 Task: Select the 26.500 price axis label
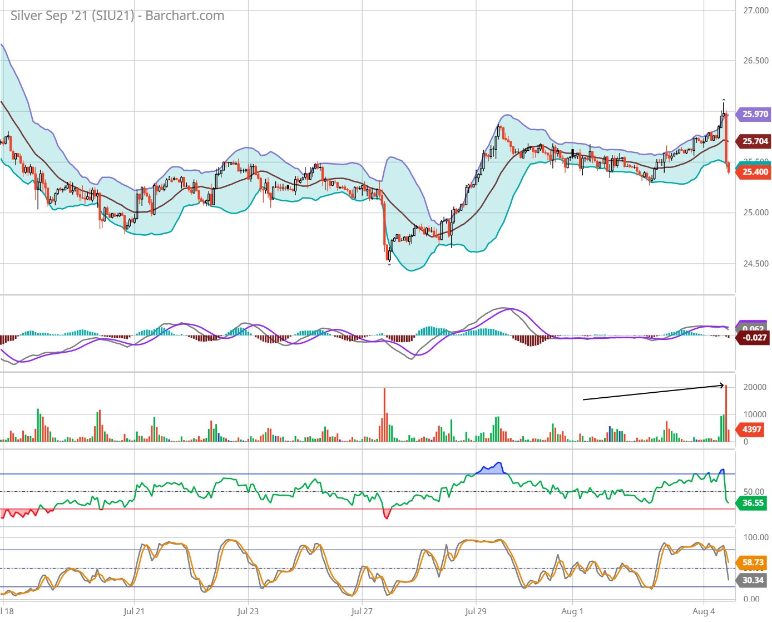pos(756,61)
